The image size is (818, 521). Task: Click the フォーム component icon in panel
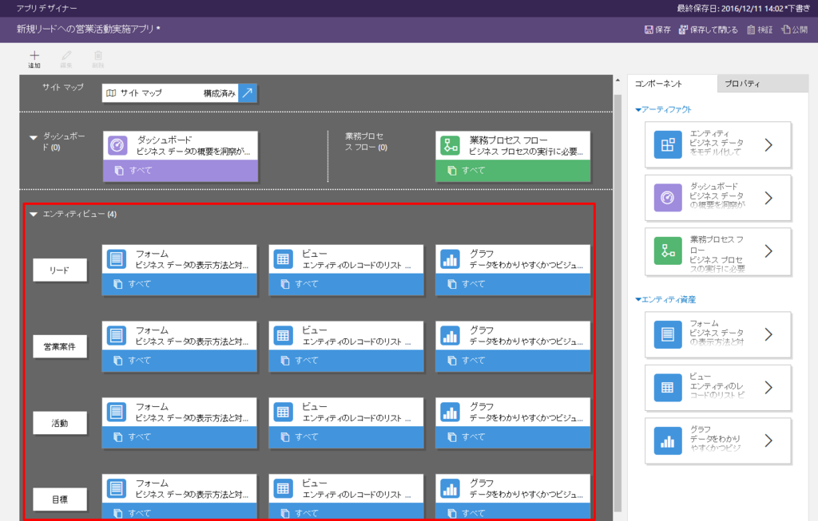click(x=668, y=334)
